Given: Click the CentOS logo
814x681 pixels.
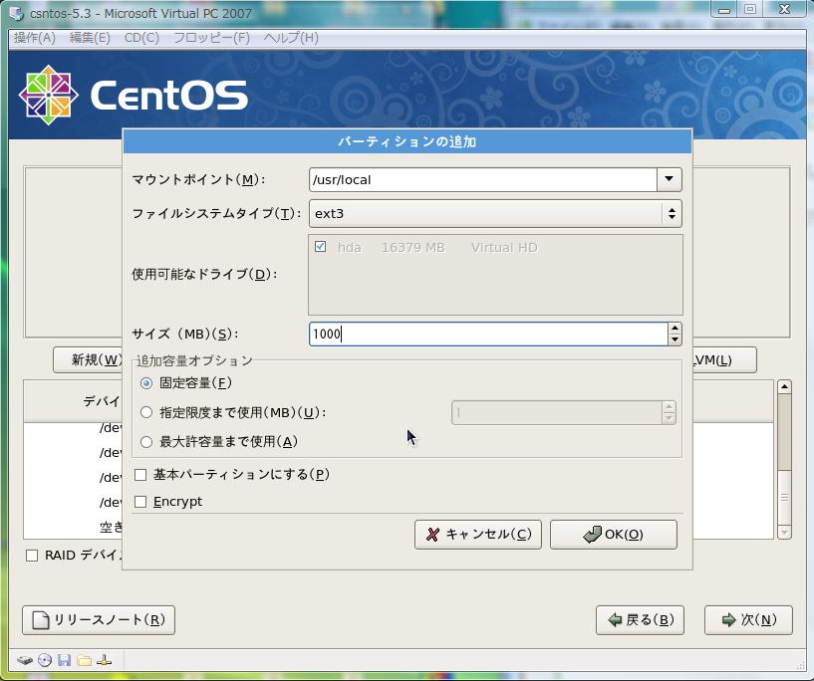Looking at the screenshot, I should click(133, 96).
